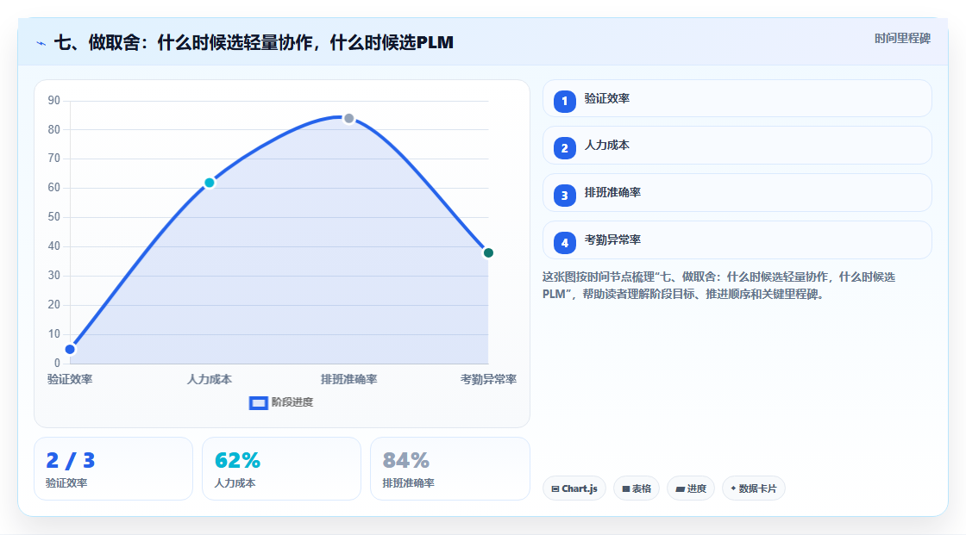Click the 人力成本 x-axis label

(210, 379)
